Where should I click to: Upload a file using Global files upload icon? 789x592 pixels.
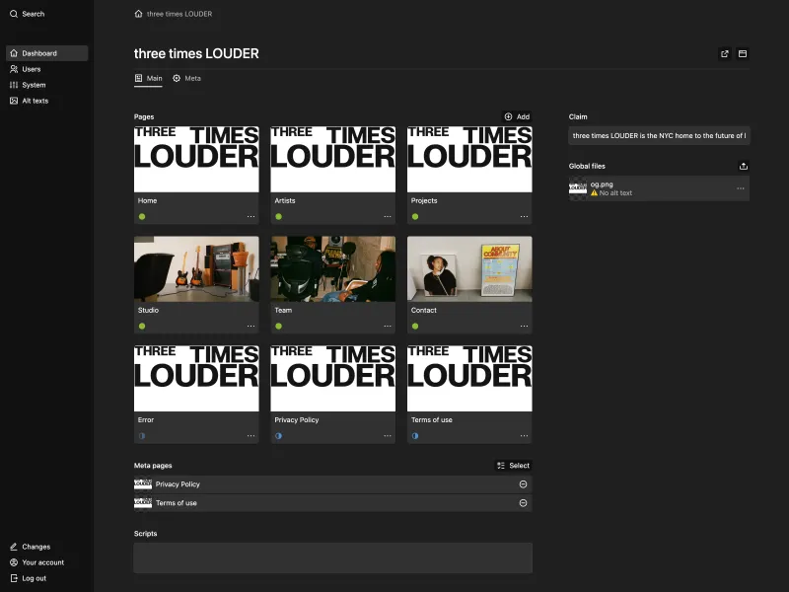[743, 166]
